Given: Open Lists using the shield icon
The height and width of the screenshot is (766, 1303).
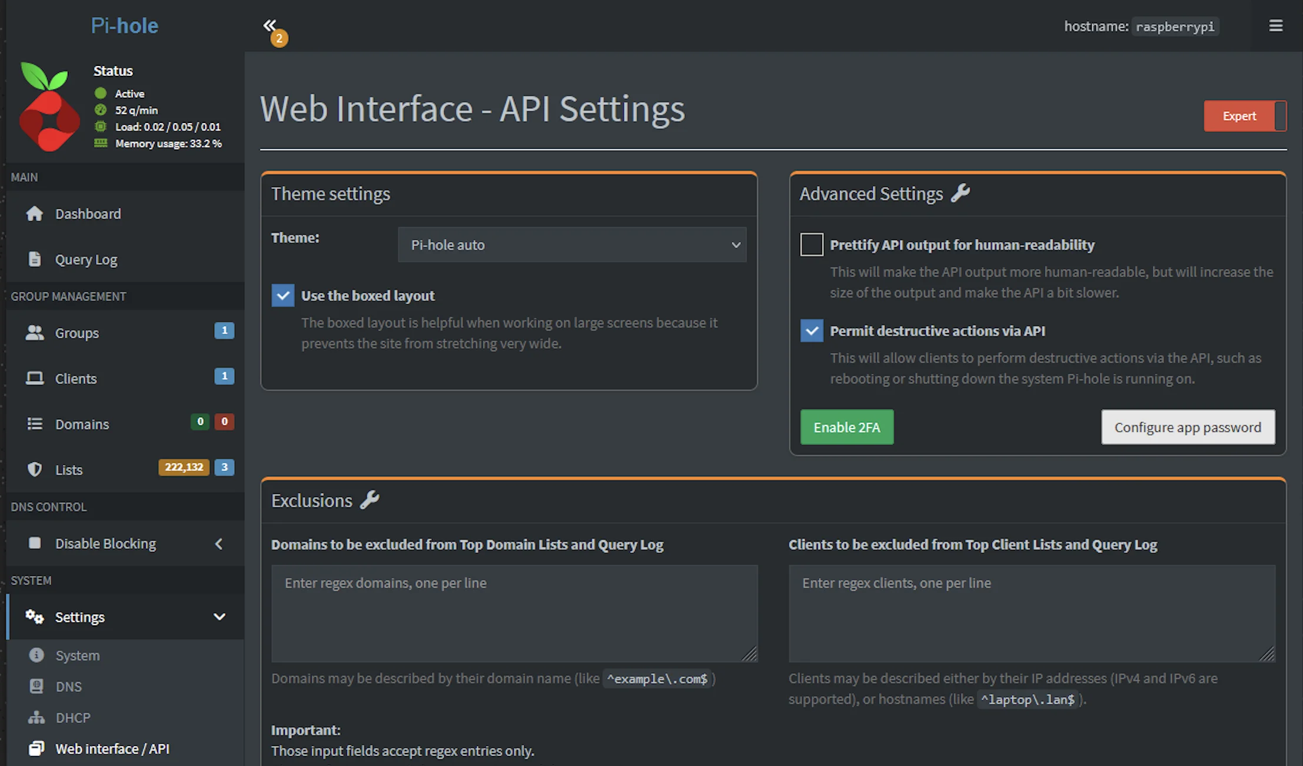Looking at the screenshot, I should [35, 469].
